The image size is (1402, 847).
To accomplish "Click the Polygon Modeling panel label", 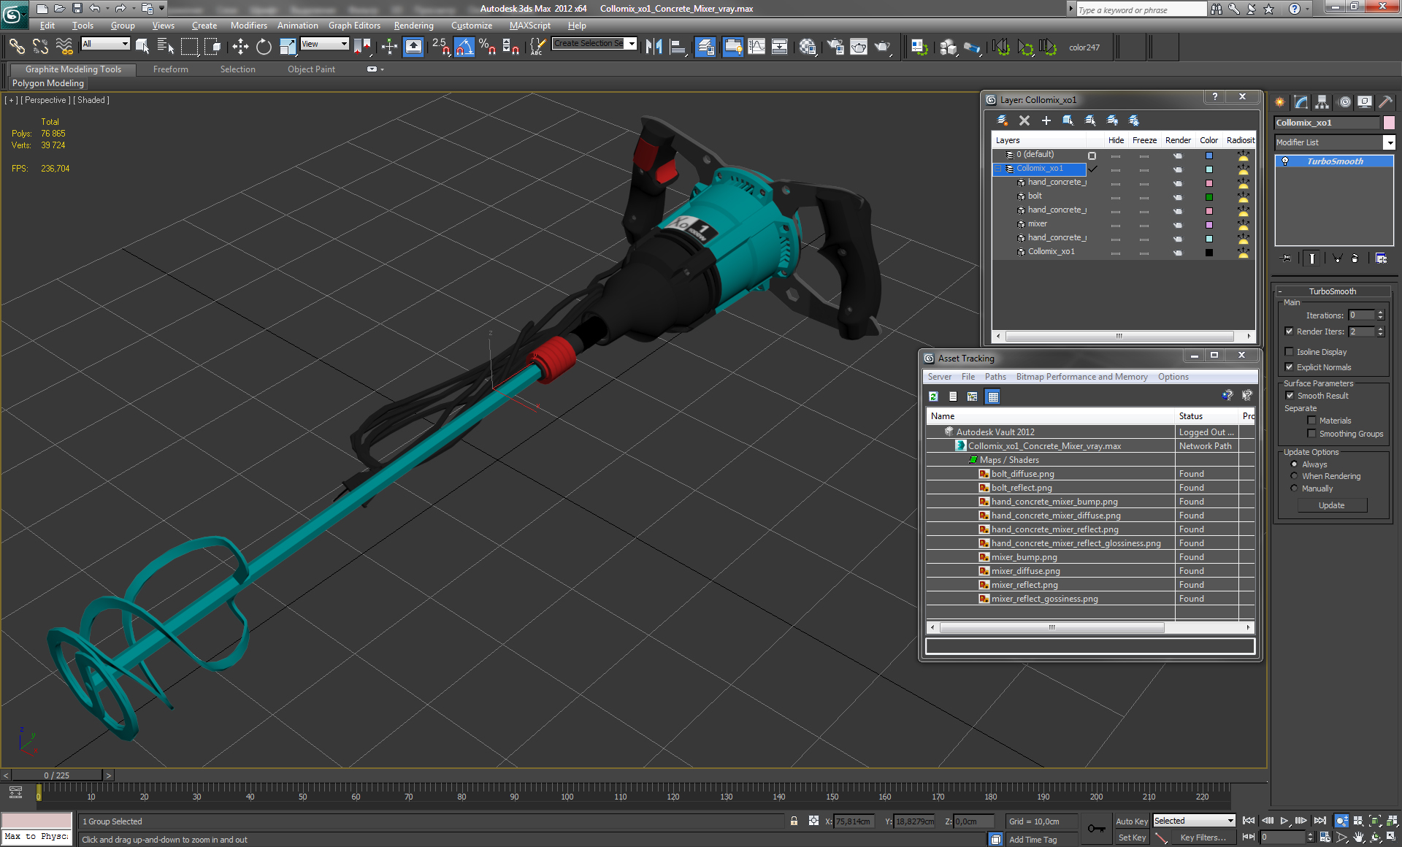I will click(48, 83).
